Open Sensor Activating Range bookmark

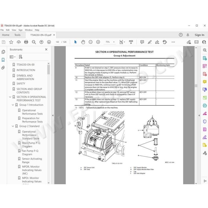32,160
